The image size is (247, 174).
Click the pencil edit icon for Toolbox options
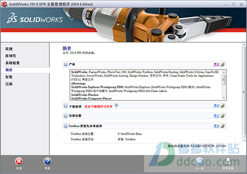click(222, 126)
